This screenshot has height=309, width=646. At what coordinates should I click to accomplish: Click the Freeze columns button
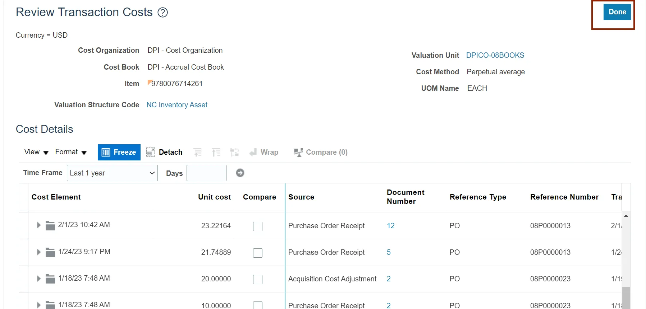[x=119, y=152]
